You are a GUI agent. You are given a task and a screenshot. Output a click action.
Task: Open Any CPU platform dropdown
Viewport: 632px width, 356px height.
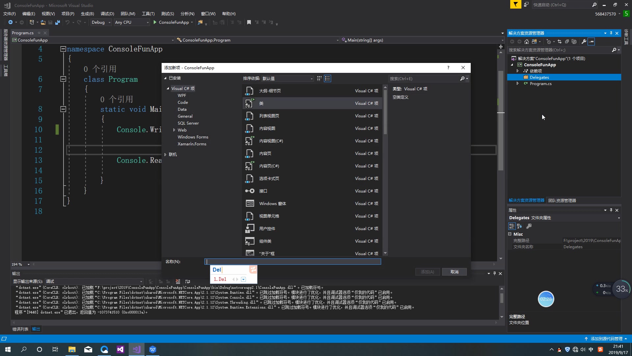[132, 22]
